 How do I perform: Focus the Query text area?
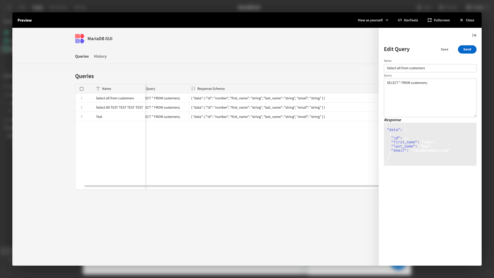430,98
